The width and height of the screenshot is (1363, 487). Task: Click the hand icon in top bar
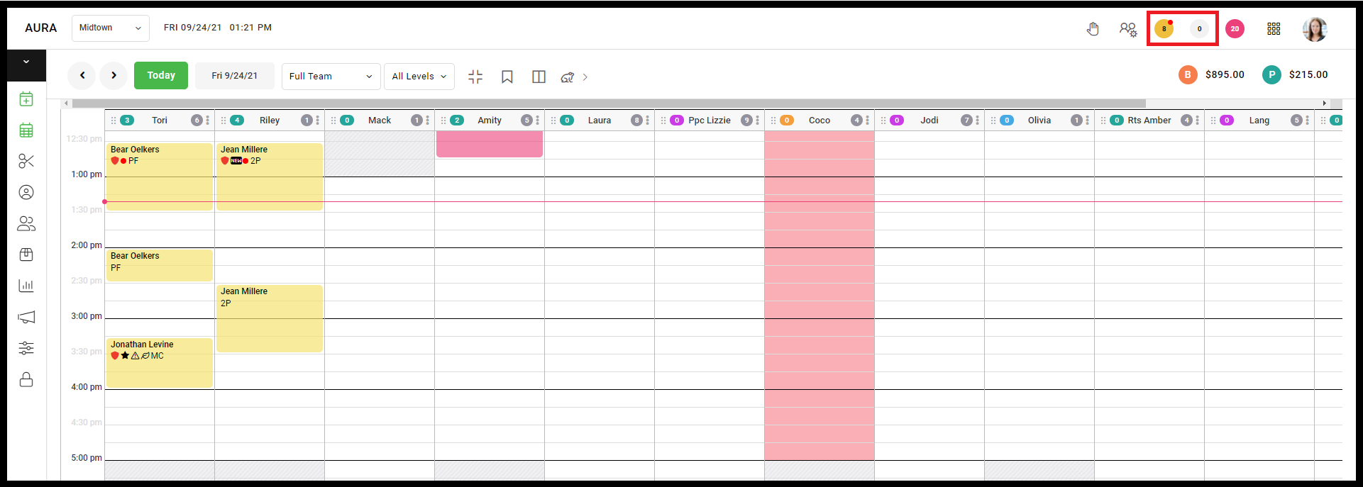[x=1093, y=29]
